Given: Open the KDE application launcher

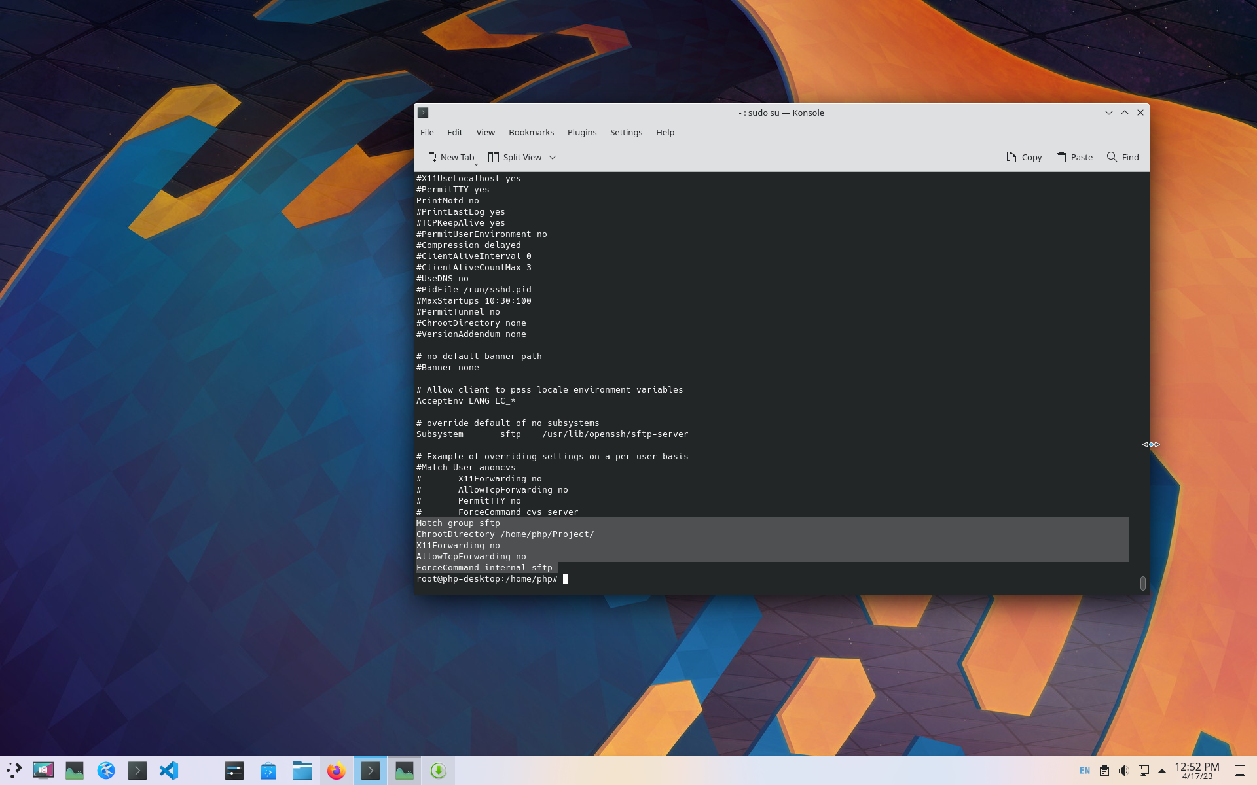Looking at the screenshot, I should coord(14,771).
